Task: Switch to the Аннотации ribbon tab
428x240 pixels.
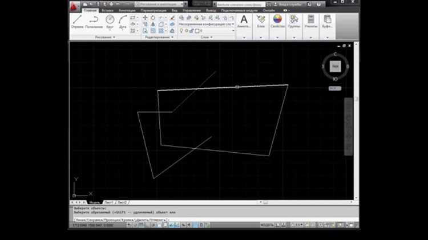Action: pos(127,10)
